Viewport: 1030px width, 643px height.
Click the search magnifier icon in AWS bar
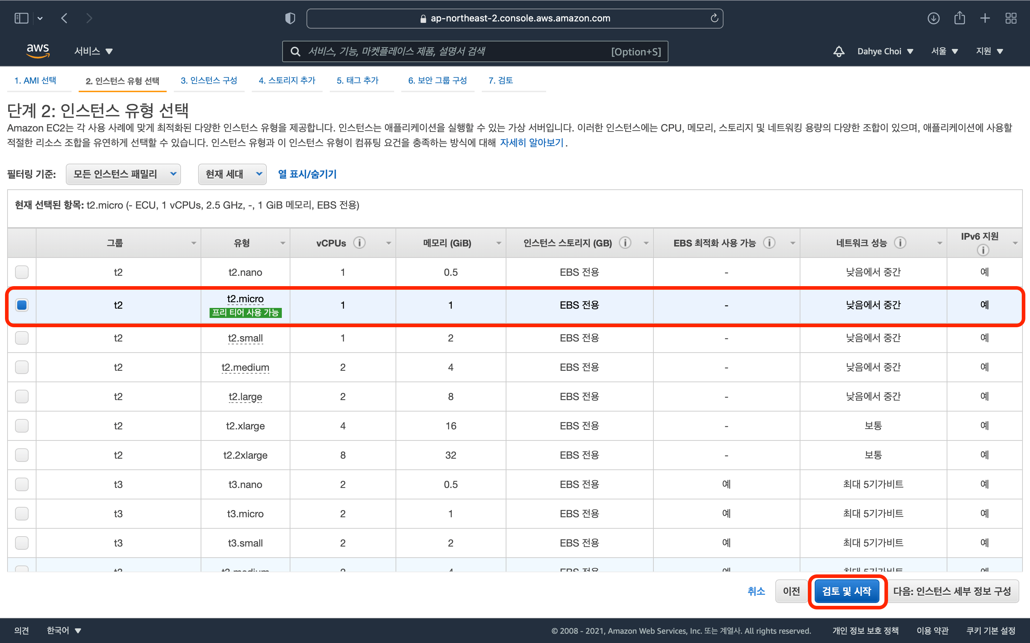(295, 51)
